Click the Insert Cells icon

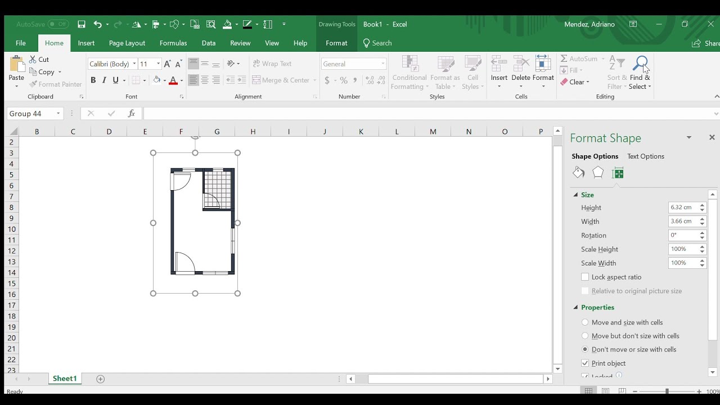click(499, 63)
